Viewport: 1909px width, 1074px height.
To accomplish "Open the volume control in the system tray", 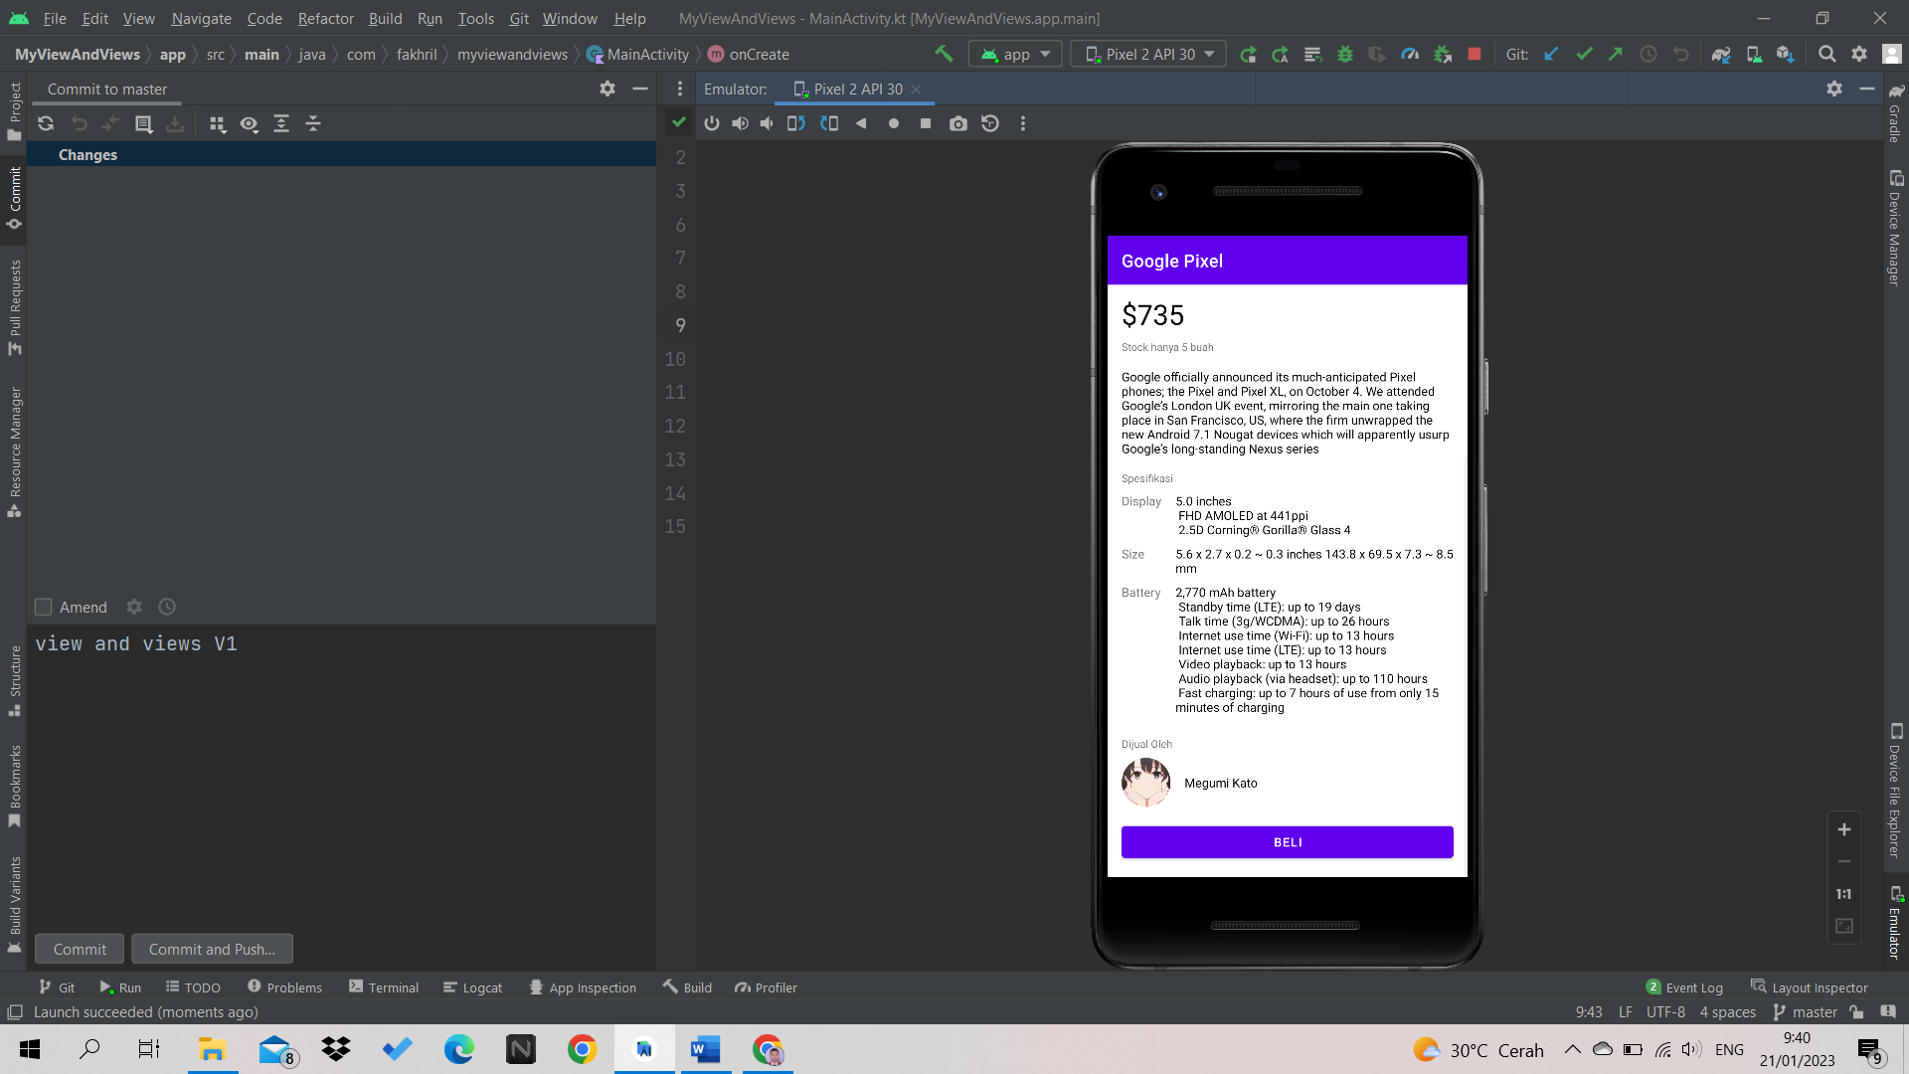I will click(x=1693, y=1049).
